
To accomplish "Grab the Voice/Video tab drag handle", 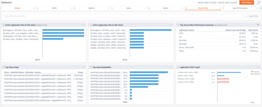I will pyautogui.click(x=186, y=8).
